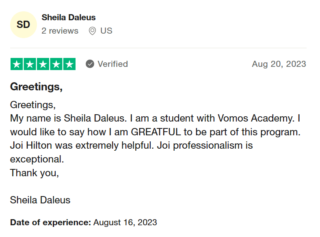320x237 pixels.
Task: Click the location pin icon
Action: tap(92, 31)
